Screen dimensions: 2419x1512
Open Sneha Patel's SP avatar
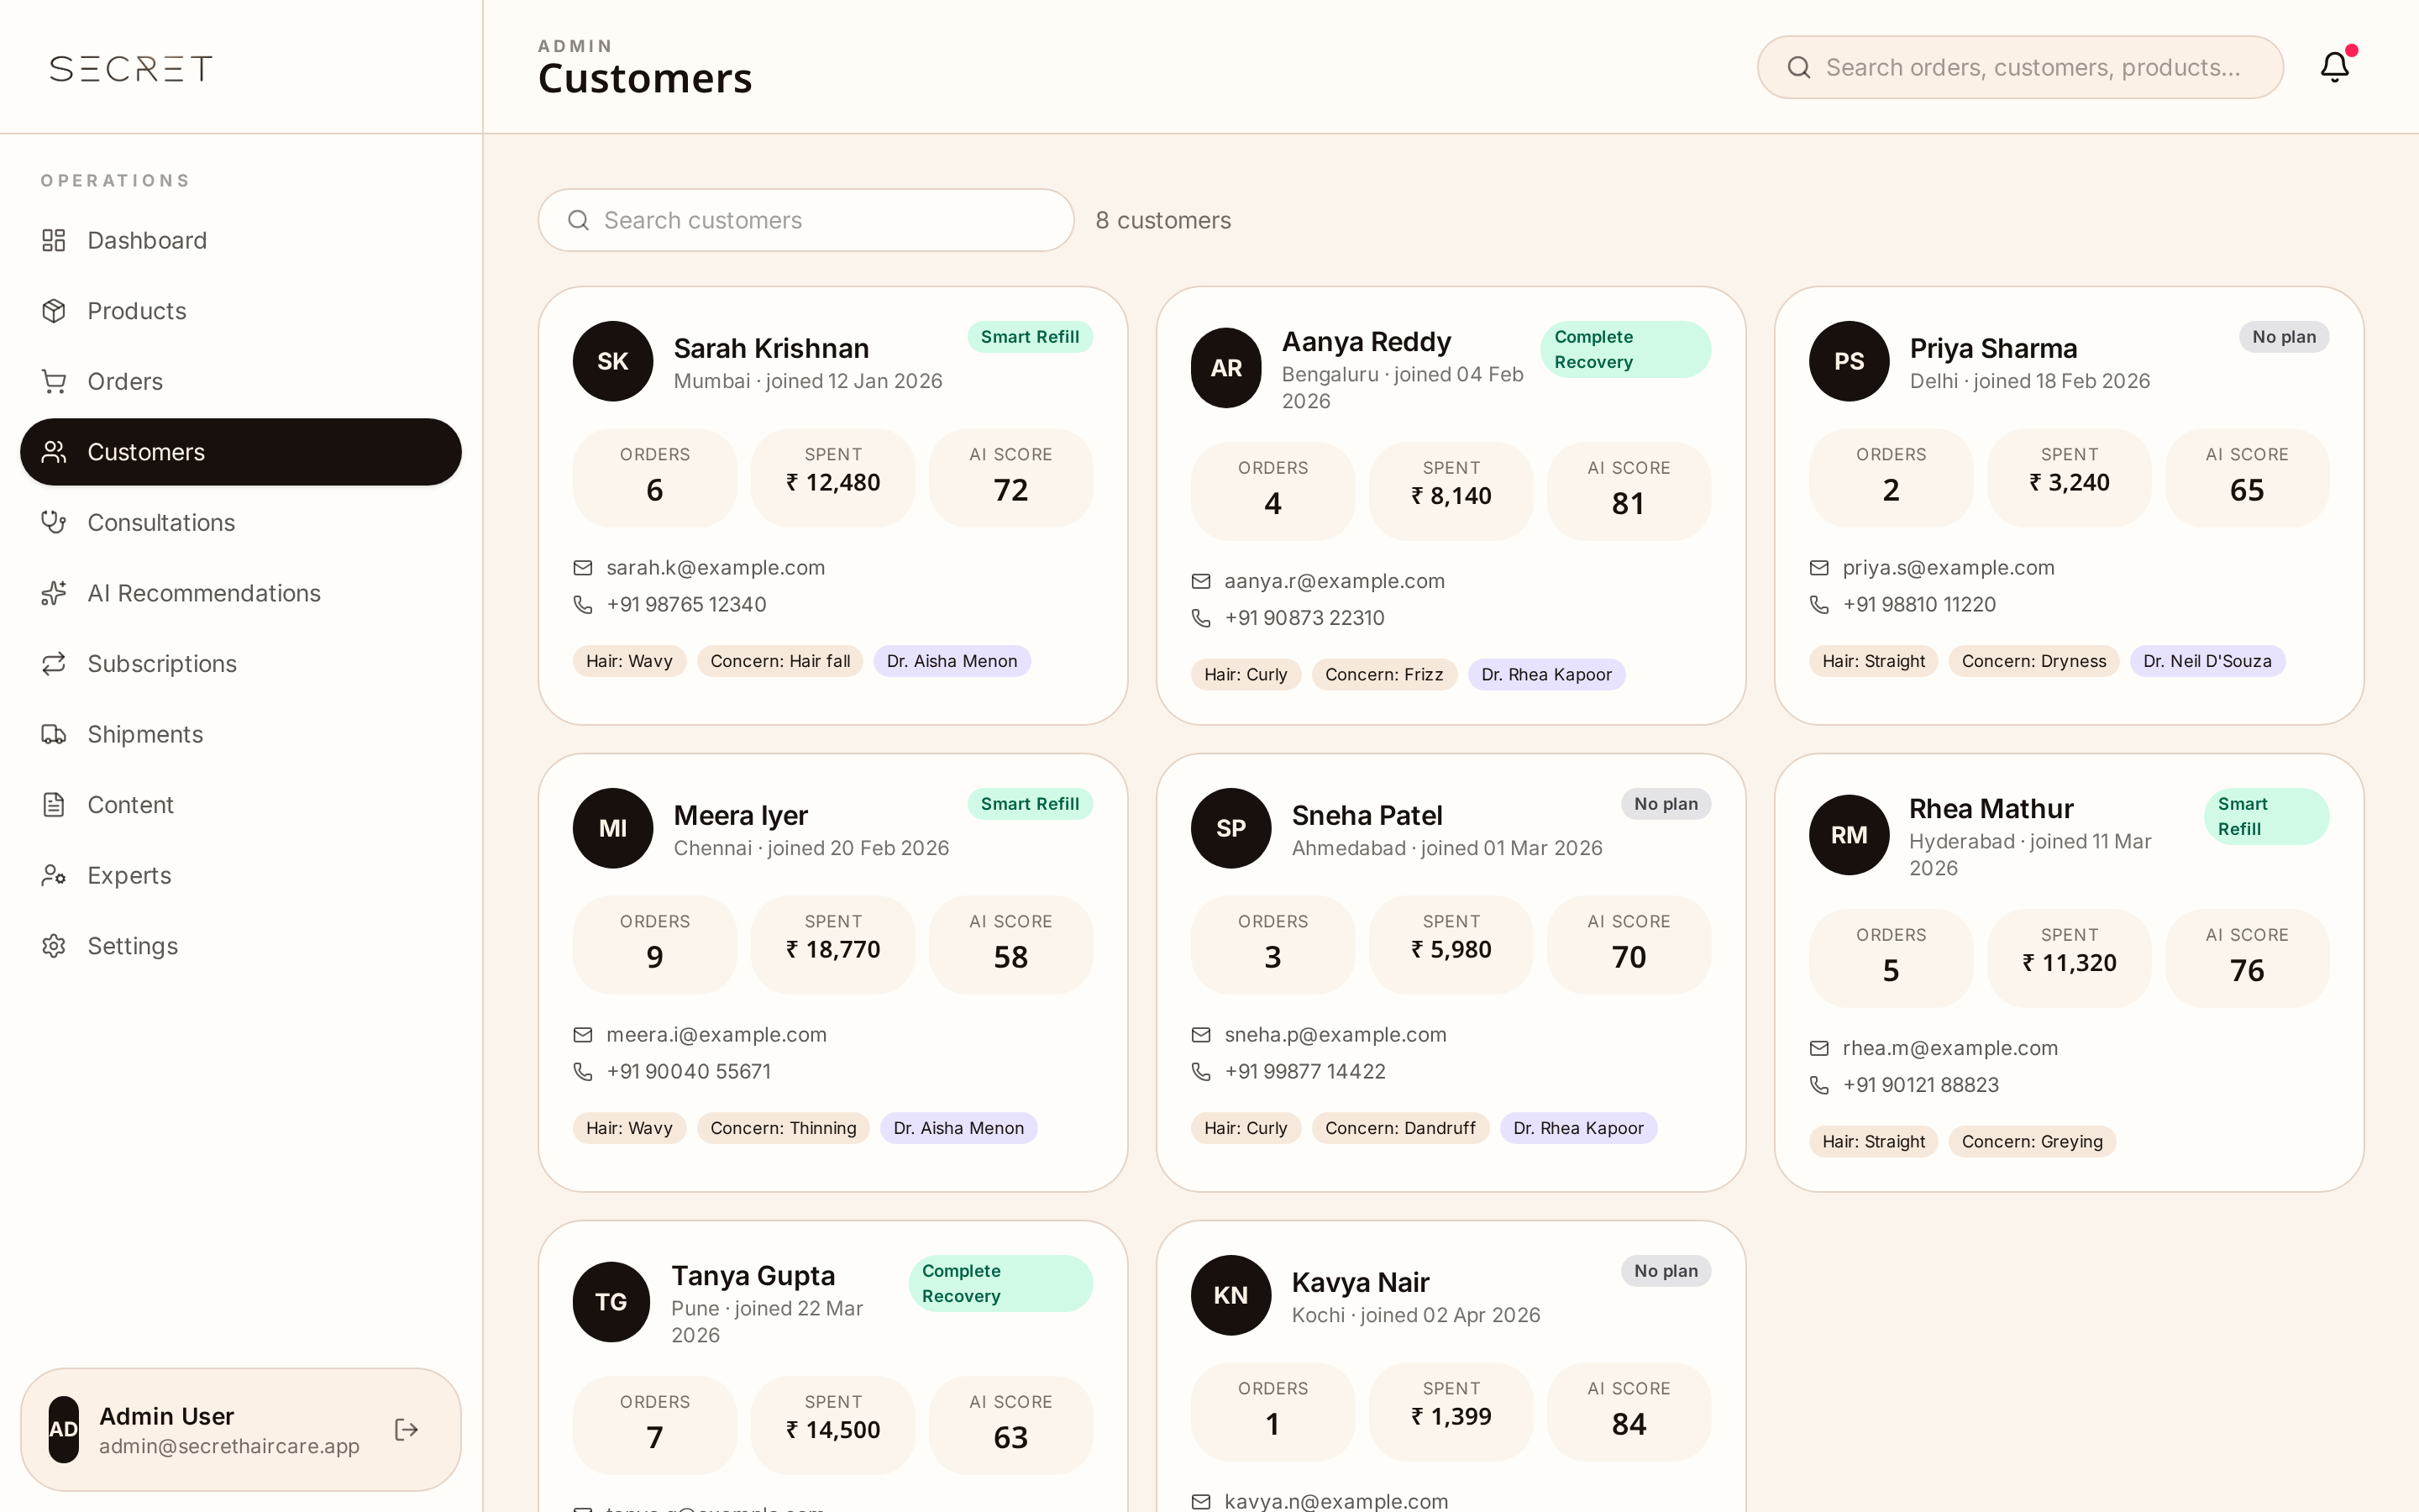click(x=1230, y=828)
